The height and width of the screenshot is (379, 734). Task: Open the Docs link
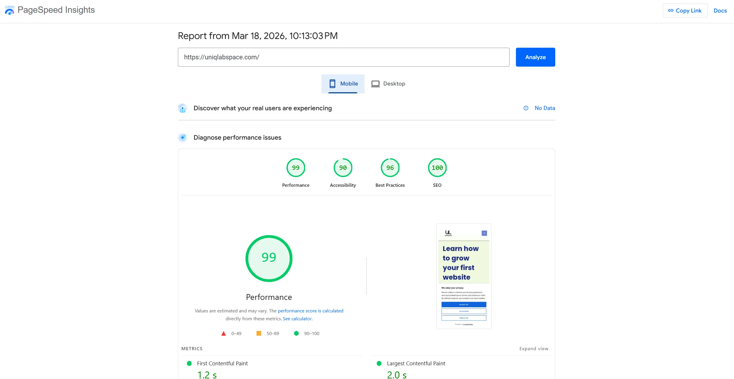(x=720, y=11)
